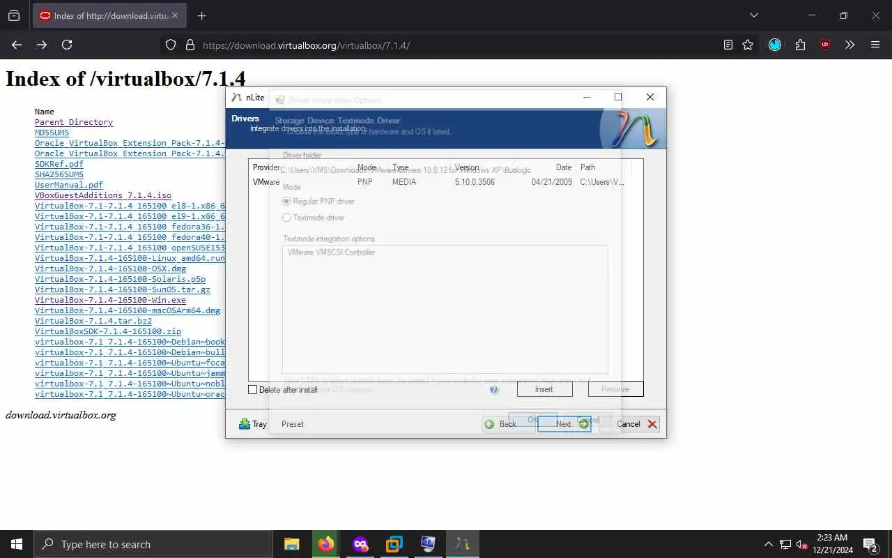The width and height of the screenshot is (892, 558).
Task: Open VirtualBox-7.1.4-165100-Solaris.p5p link
Action: [x=120, y=279]
